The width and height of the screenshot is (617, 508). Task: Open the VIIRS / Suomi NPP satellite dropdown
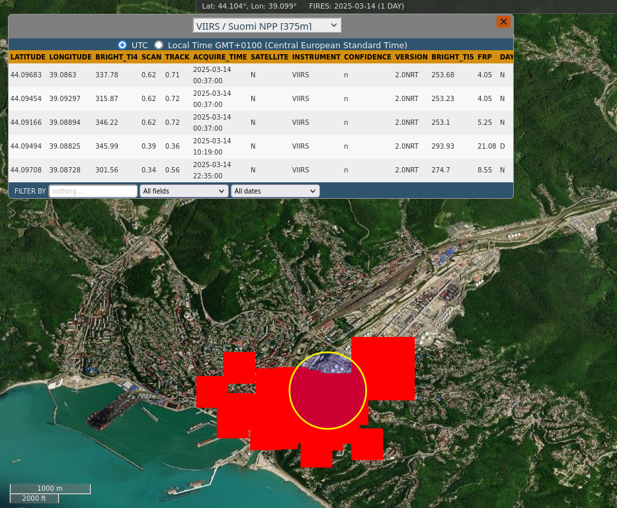pyautogui.click(x=267, y=26)
